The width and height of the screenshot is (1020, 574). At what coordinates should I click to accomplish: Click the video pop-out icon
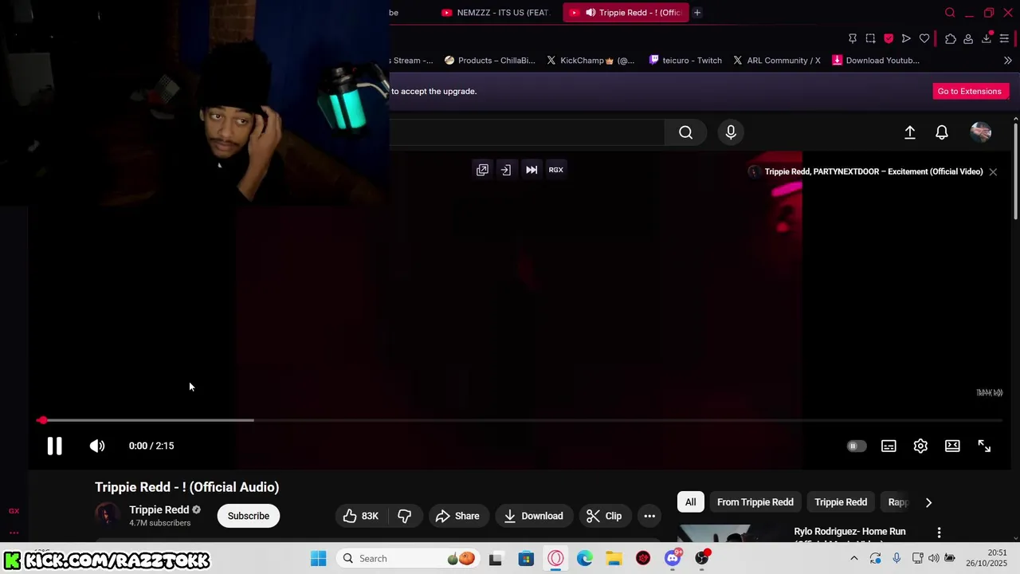click(482, 170)
